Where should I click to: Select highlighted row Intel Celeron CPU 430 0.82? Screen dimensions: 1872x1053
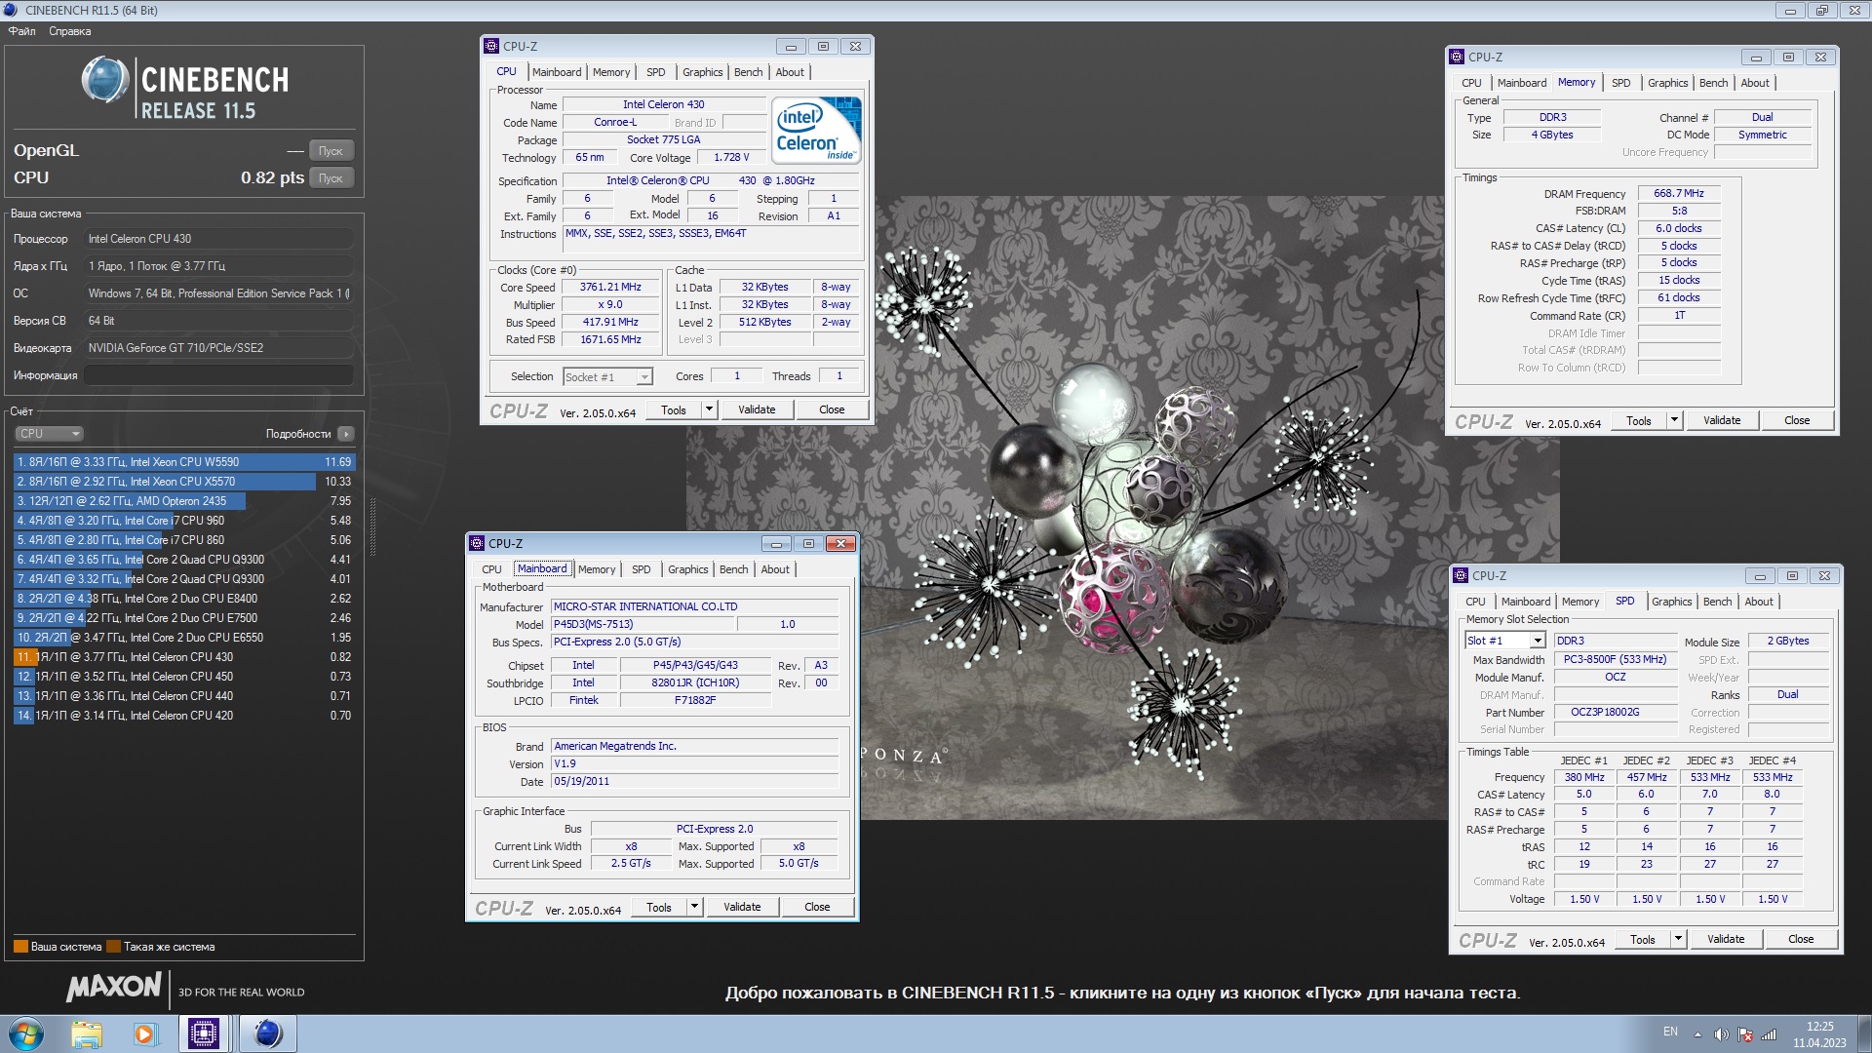coord(184,657)
